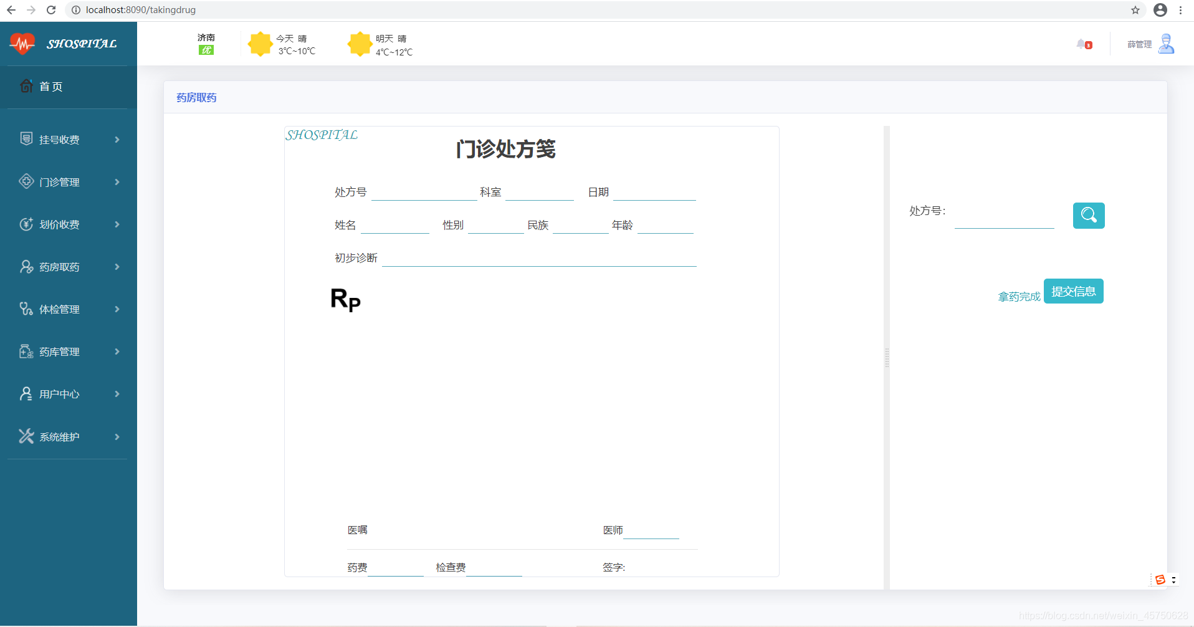Click the 提交信息 button
The width and height of the screenshot is (1194, 627).
[x=1074, y=291]
